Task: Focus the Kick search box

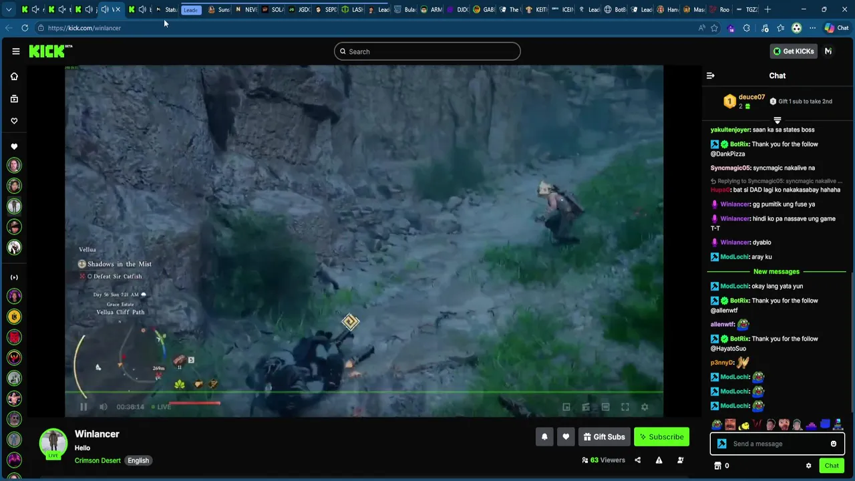Action: (427, 51)
